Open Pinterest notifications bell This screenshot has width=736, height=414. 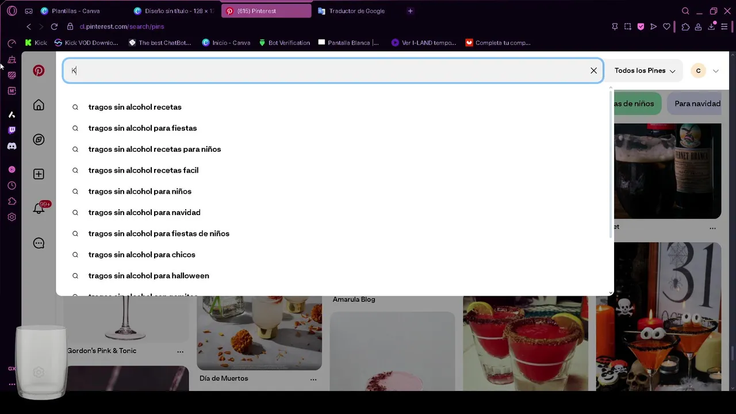[x=39, y=209]
